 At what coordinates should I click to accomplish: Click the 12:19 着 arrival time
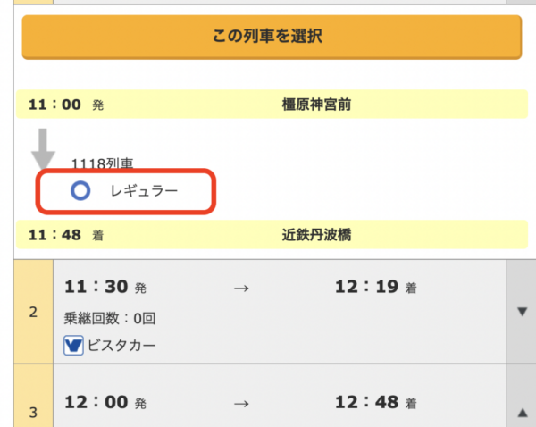coord(374,289)
